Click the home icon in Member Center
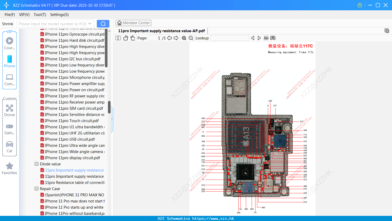 pos(119,23)
